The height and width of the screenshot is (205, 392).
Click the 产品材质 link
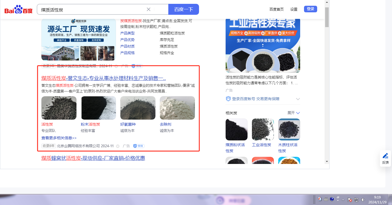[x=127, y=46]
